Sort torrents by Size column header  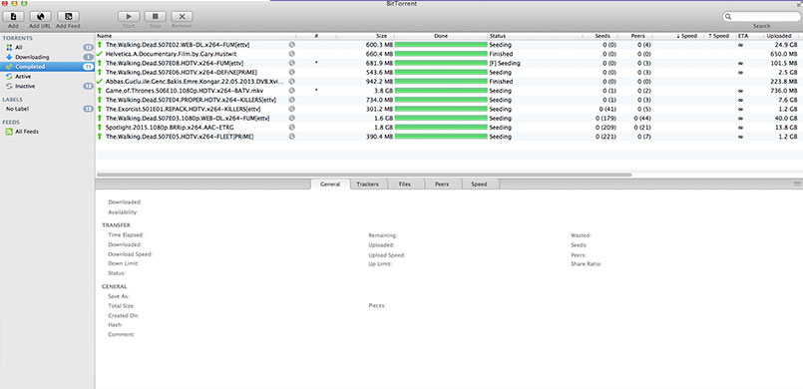point(366,36)
